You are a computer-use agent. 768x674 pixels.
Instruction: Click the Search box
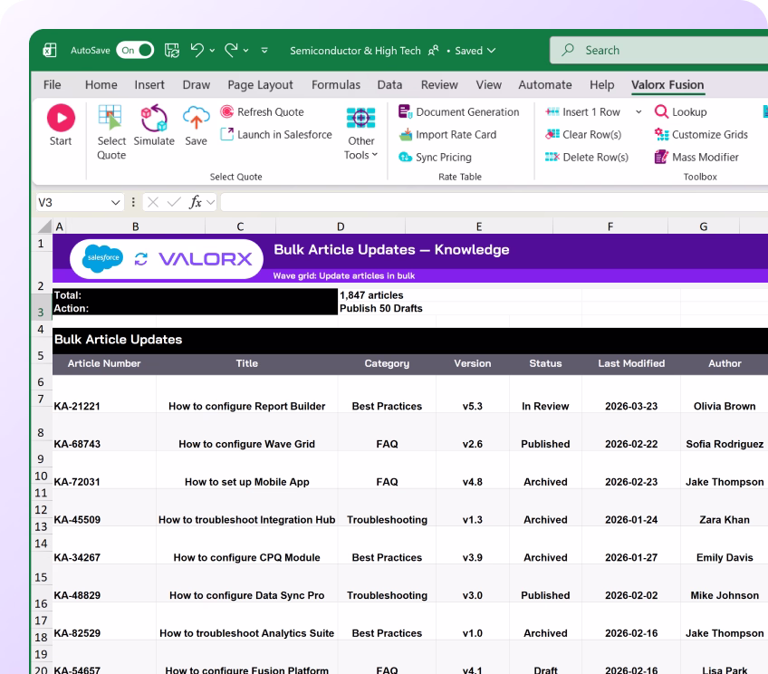point(658,50)
